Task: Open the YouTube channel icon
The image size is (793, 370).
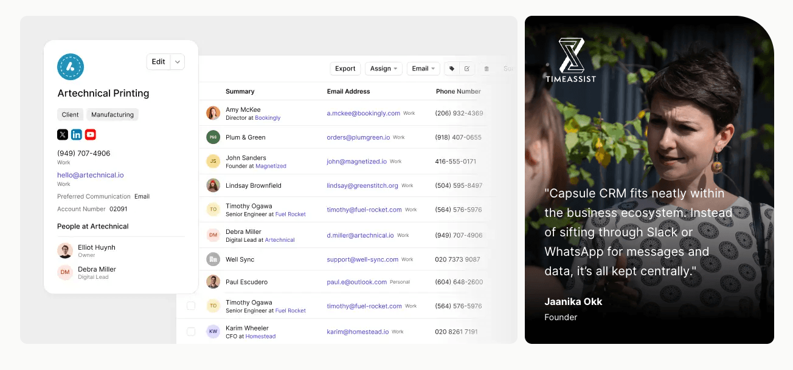Action: [91, 135]
